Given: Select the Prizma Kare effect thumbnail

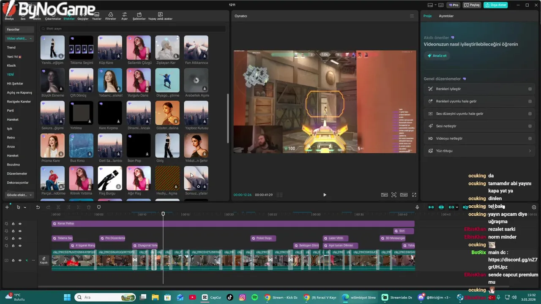Looking at the screenshot, I should [x=52, y=146].
